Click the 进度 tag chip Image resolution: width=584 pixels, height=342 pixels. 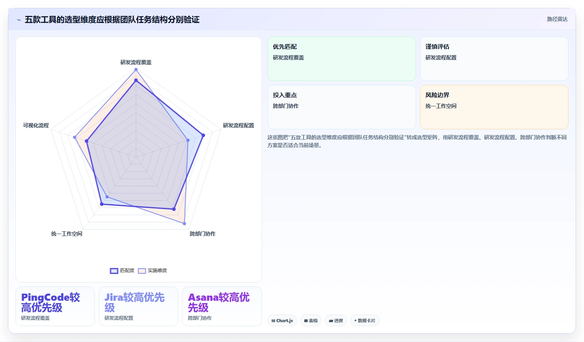point(336,321)
